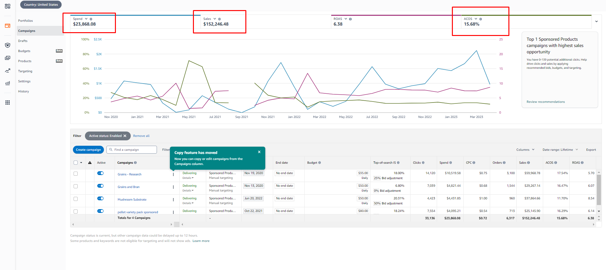The image size is (606, 270).
Task: Toggle active switch for Grains - Research
Action: pyautogui.click(x=100, y=173)
